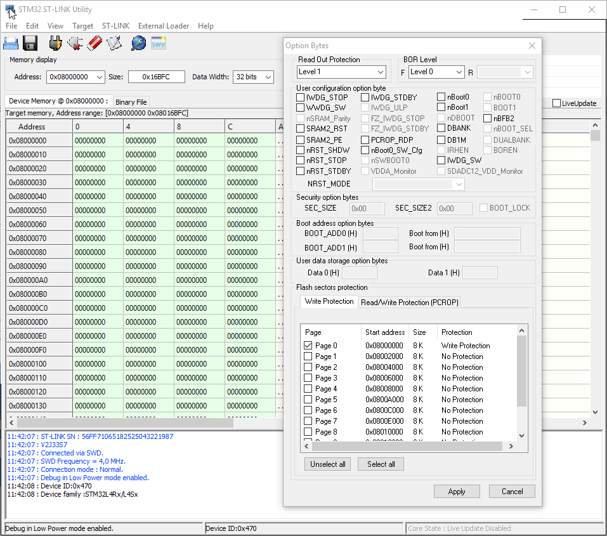The image size is (607, 536).
Task: Click the MCU core globe toolbar icon
Action: click(138, 43)
